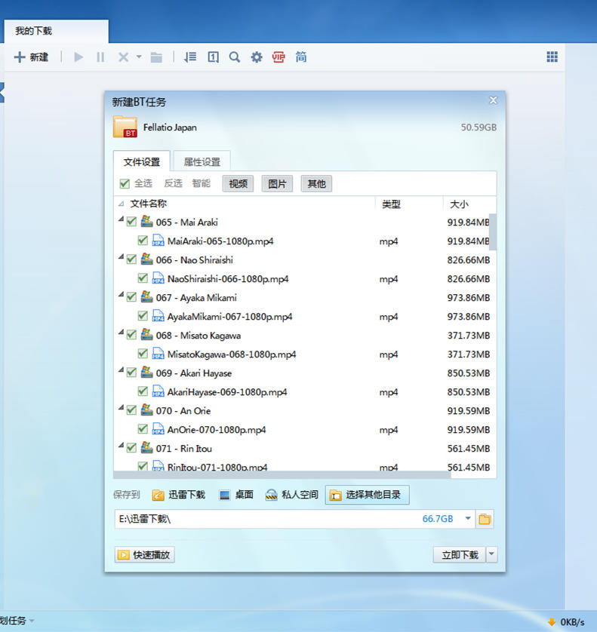Click the New task plus icon
597x632 pixels.
click(x=20, y=57)
